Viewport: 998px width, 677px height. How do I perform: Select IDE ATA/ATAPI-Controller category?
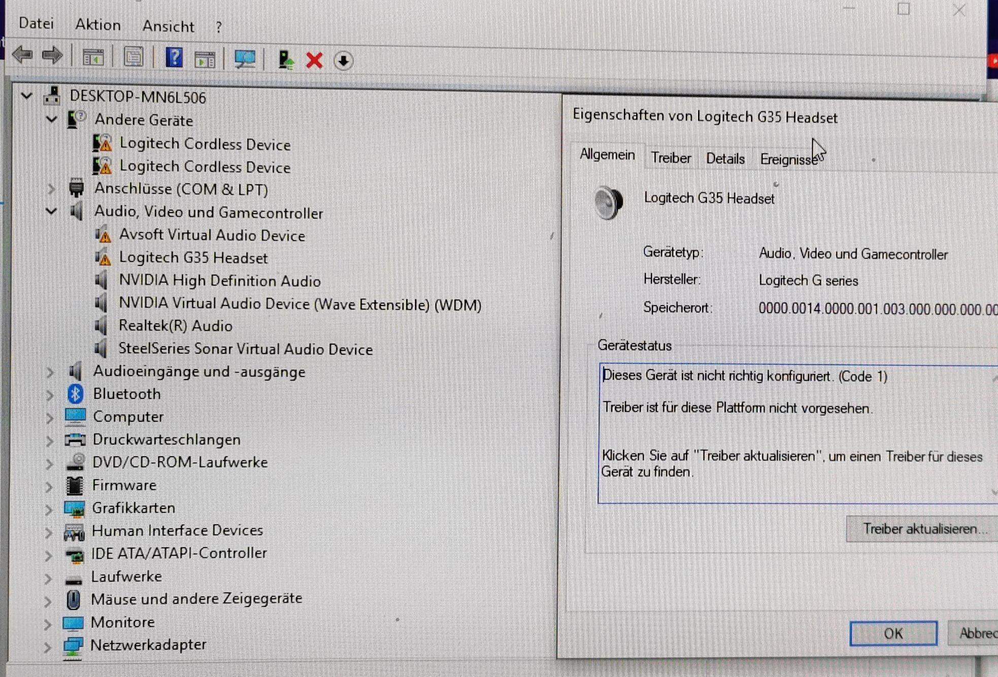[179, 554]
